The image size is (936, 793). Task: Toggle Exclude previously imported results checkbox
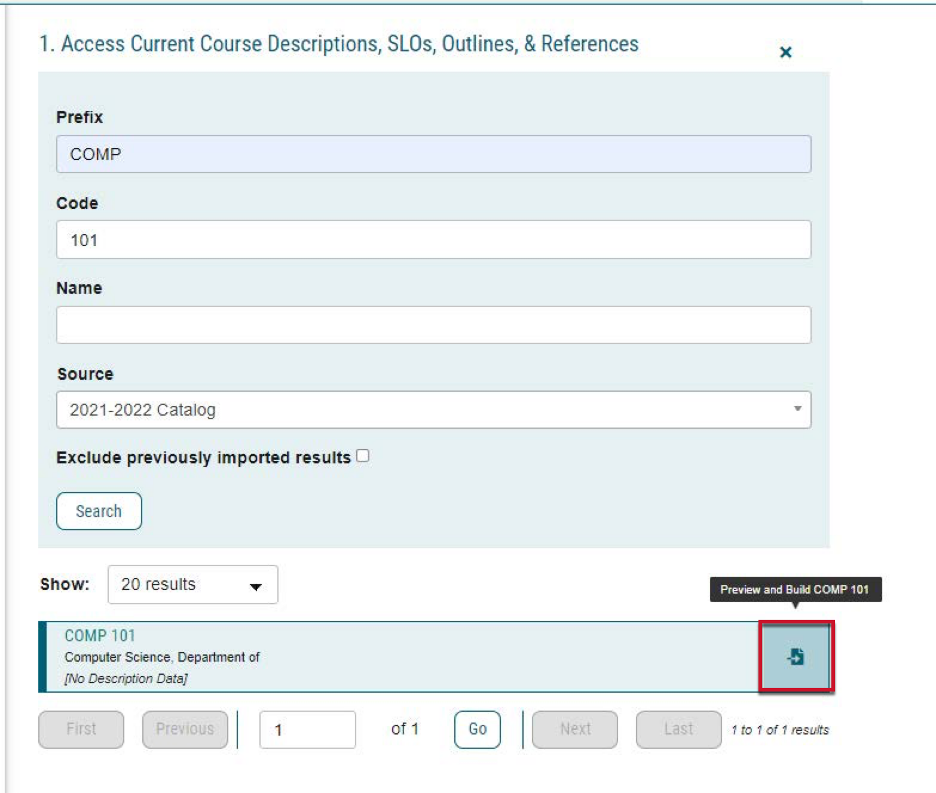tap(363, 456)
